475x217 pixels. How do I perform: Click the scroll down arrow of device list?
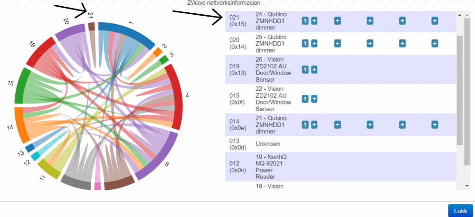(x=466, y=186)
